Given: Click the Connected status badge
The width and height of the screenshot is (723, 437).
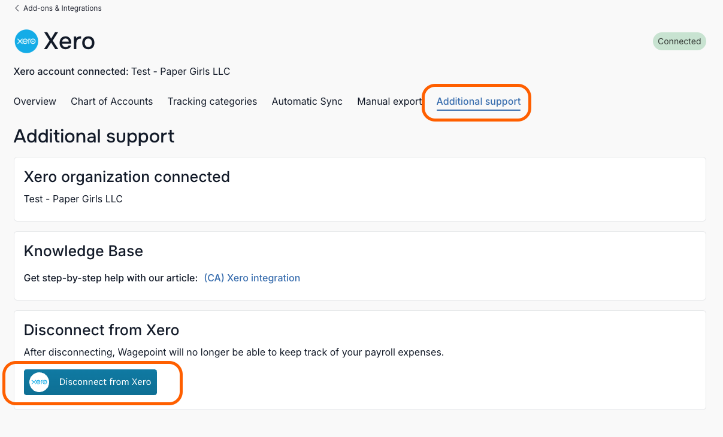Looking at the screenshot, I should [679, 41].
